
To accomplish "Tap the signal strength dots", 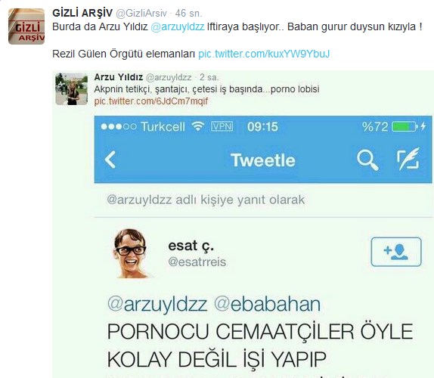I will [119, 127].
